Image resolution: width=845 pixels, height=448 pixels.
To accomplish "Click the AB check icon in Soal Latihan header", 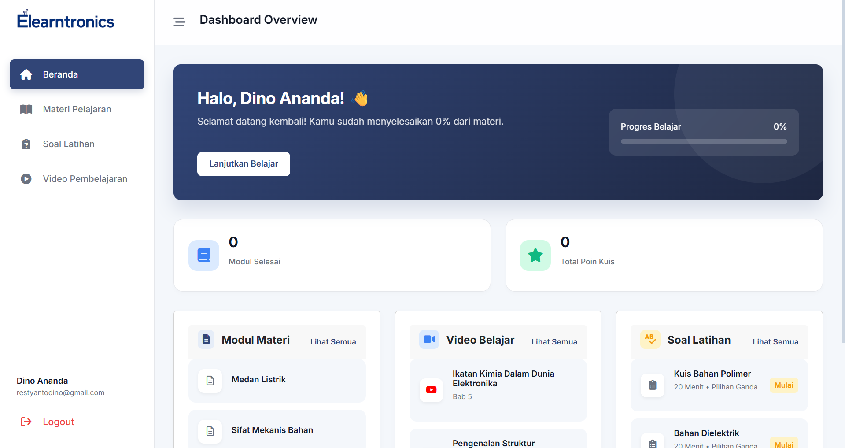I will [650, 339].
